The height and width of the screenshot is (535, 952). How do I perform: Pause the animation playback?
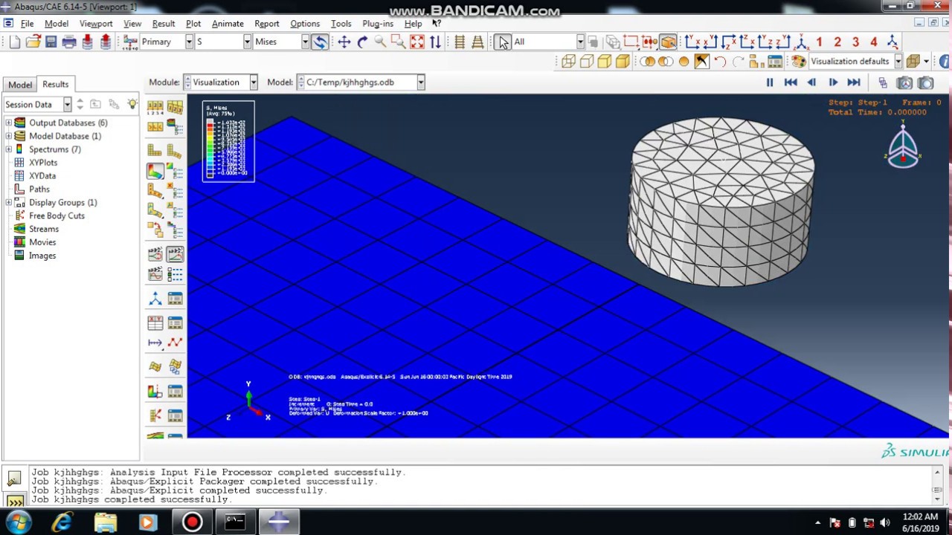770,82
